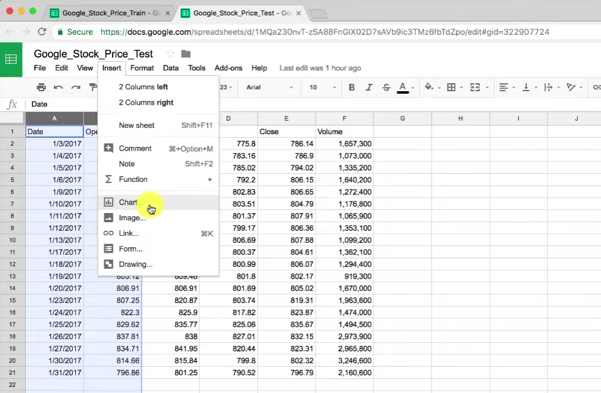The image size is (601, 393).
Task: Click the 'Last edit was 1 hour ago' link
Action: [x=320, y=68]
